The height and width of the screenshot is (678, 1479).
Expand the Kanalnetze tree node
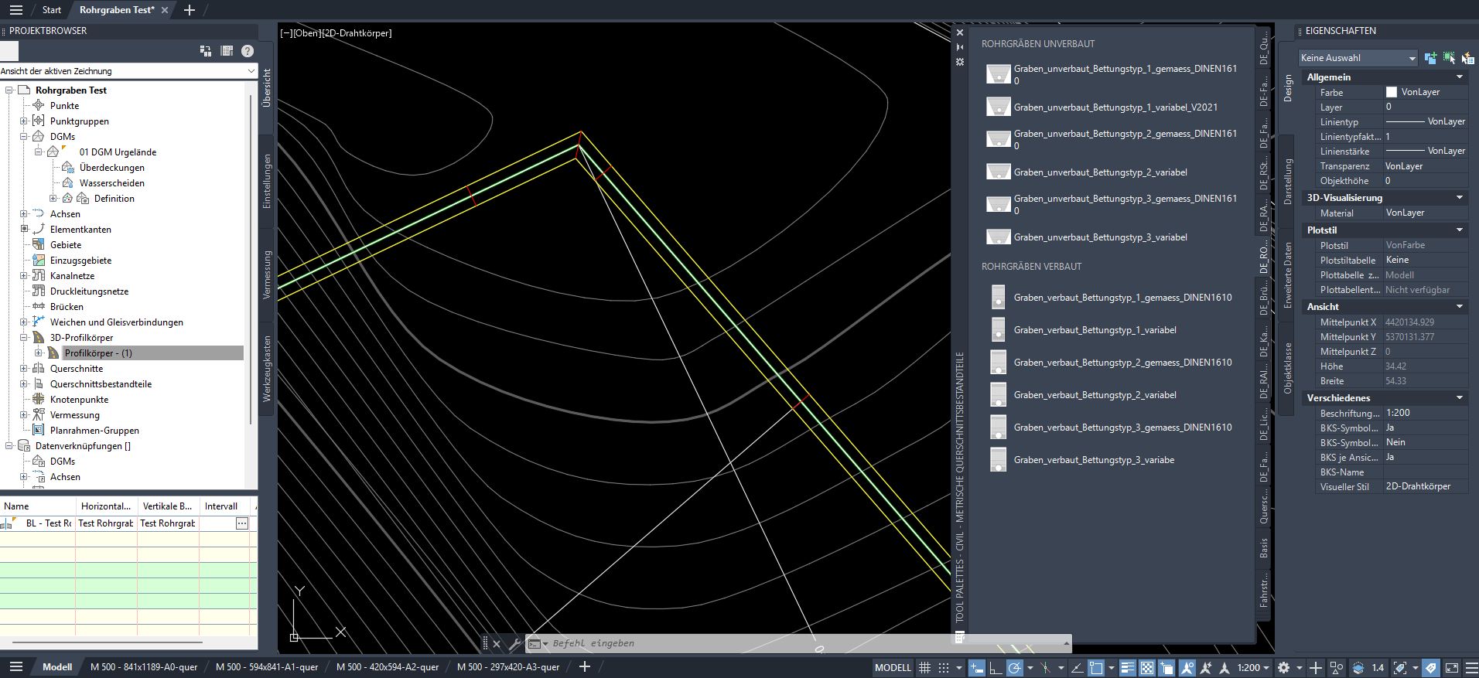pyautogui.click(x=24, y=276)
